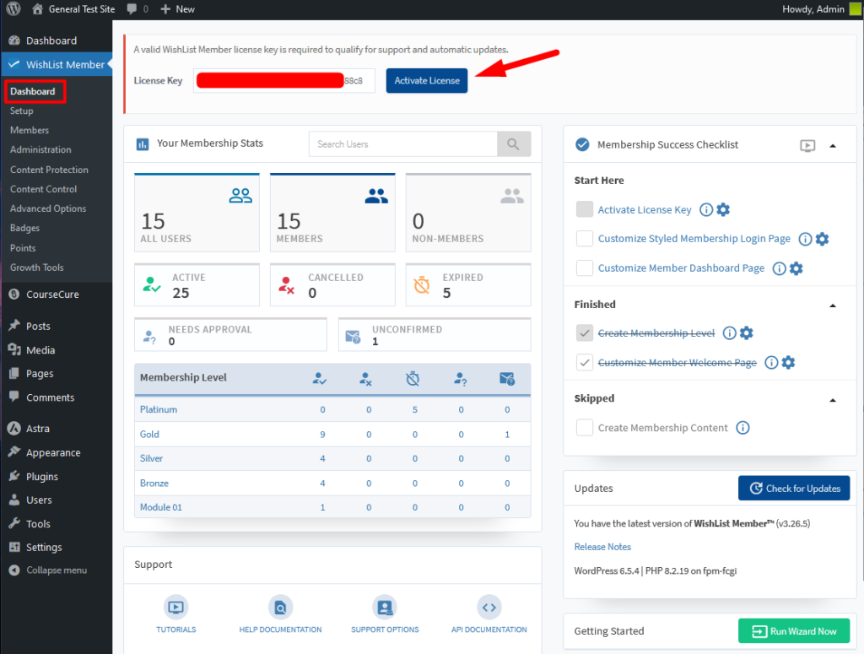Click the Search Users input field

pyautogui.click(x=402, y=144)
